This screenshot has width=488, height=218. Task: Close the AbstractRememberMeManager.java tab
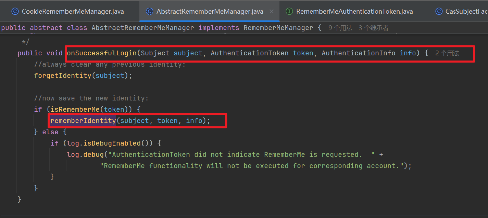point(272,12)
